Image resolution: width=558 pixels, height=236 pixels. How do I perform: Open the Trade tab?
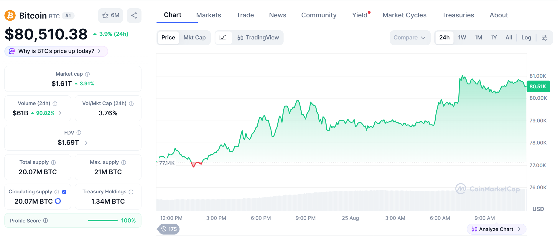pos(245,15)
